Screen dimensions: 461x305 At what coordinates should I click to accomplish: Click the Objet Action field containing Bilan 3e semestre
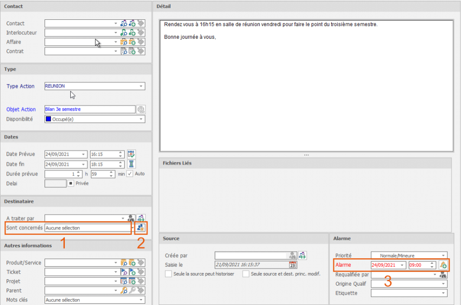point(90,109)
